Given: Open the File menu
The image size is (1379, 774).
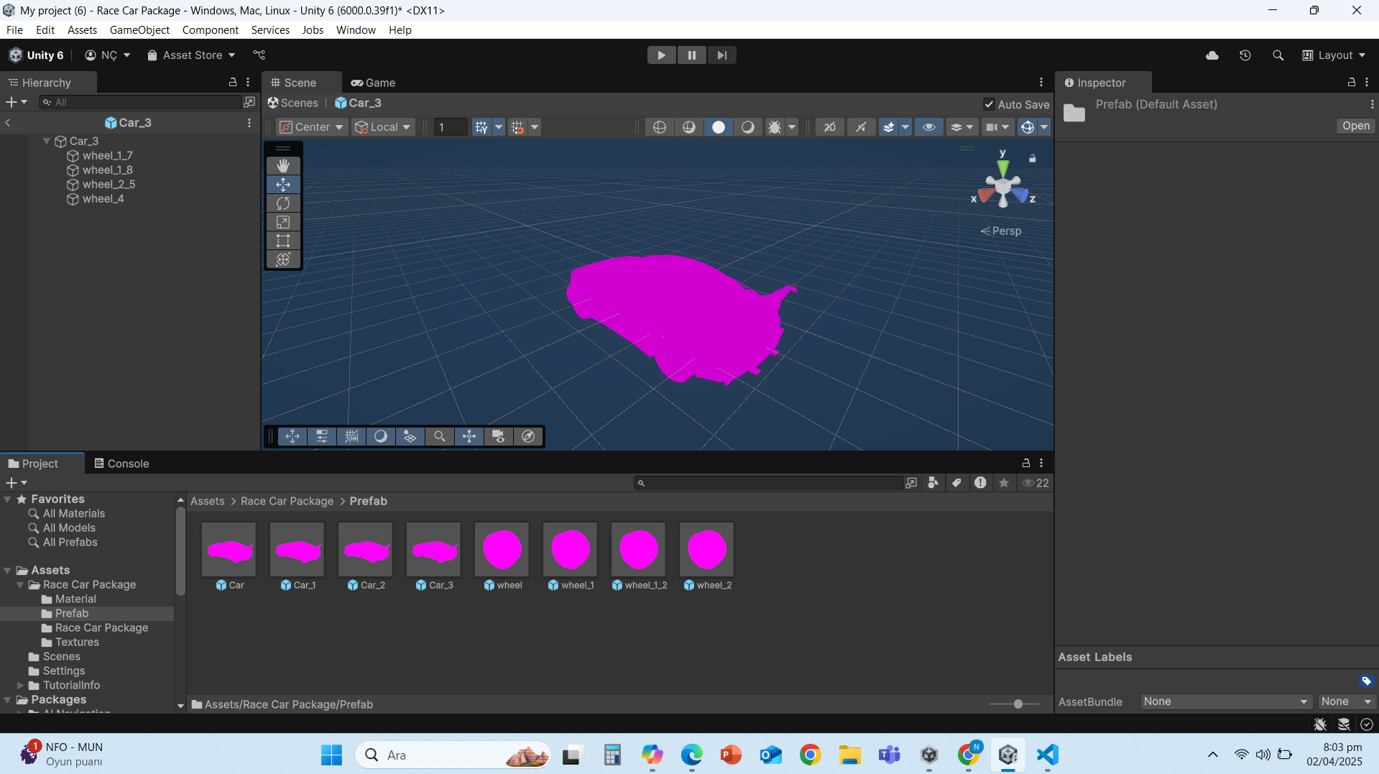Looking at the screenshot, I should 14,30.
